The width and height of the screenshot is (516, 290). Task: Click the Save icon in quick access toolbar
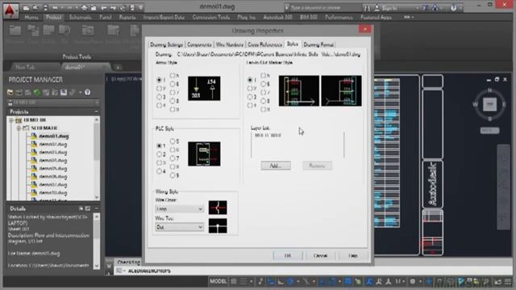45,7
